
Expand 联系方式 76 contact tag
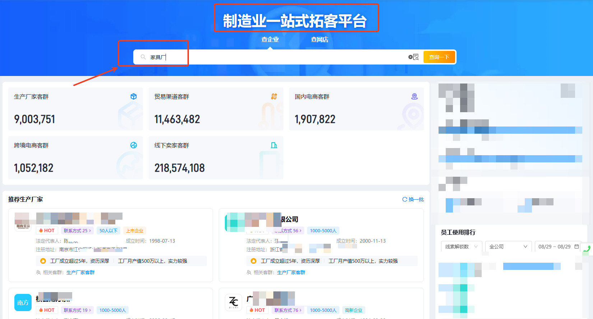pos(288,310)
